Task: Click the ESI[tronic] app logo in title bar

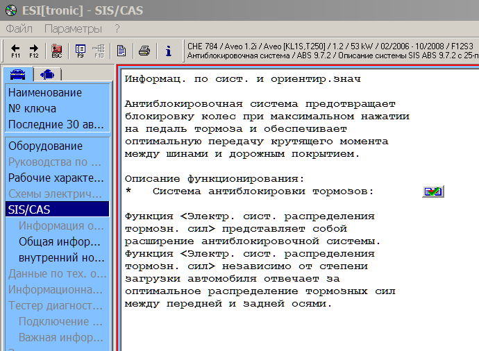Action: click(x=11, y=10)
